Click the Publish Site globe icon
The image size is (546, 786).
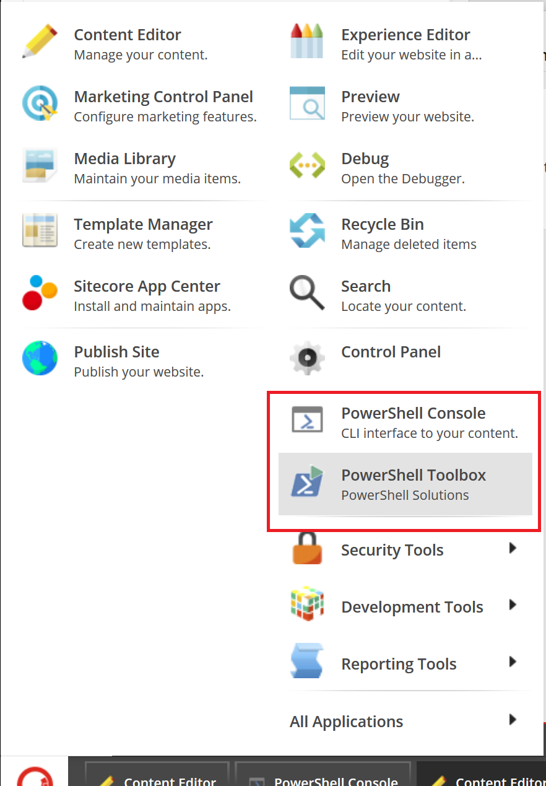point(40,358)
